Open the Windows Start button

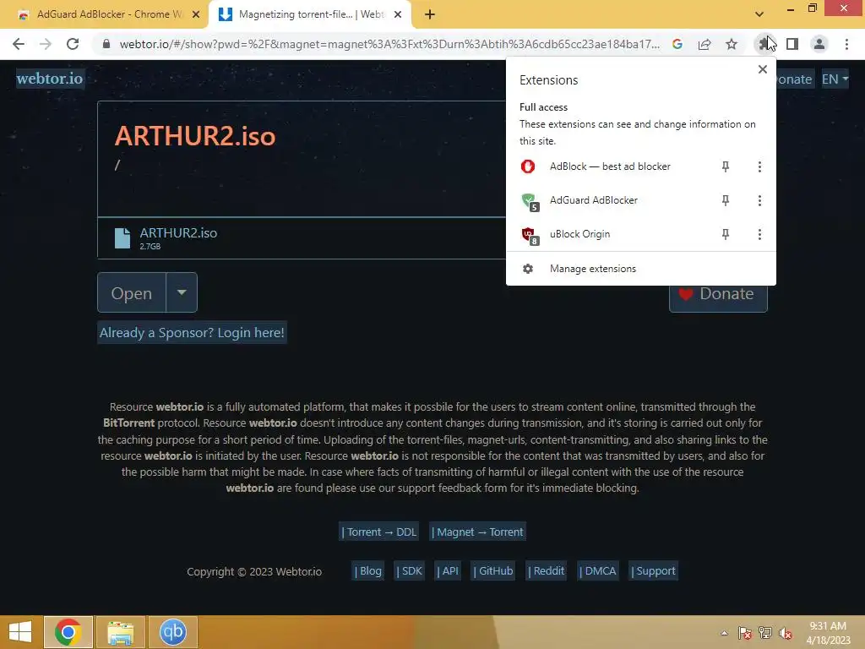[20, 632]
